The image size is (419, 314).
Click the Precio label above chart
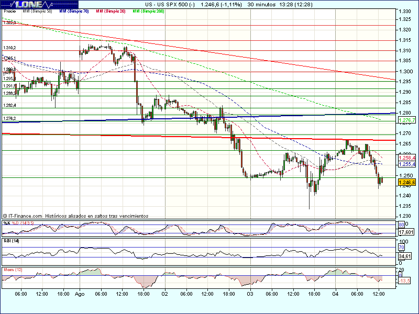click(9, 11)
